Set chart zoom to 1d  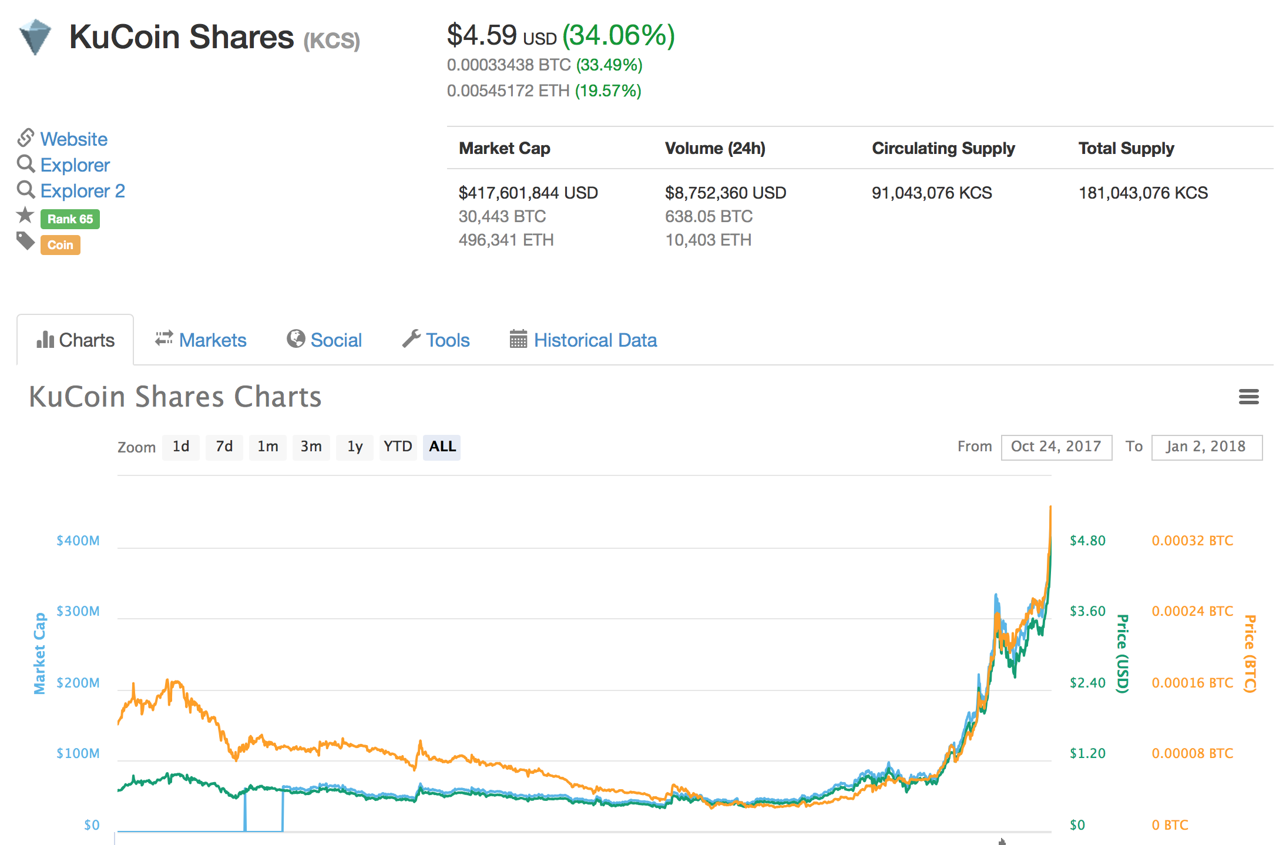(181, 447)
